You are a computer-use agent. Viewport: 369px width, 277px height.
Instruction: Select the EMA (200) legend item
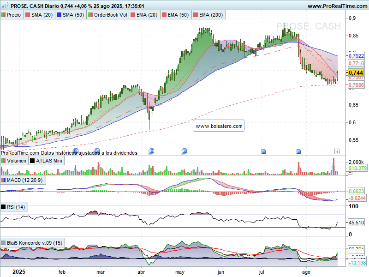(x=211, y=15)
